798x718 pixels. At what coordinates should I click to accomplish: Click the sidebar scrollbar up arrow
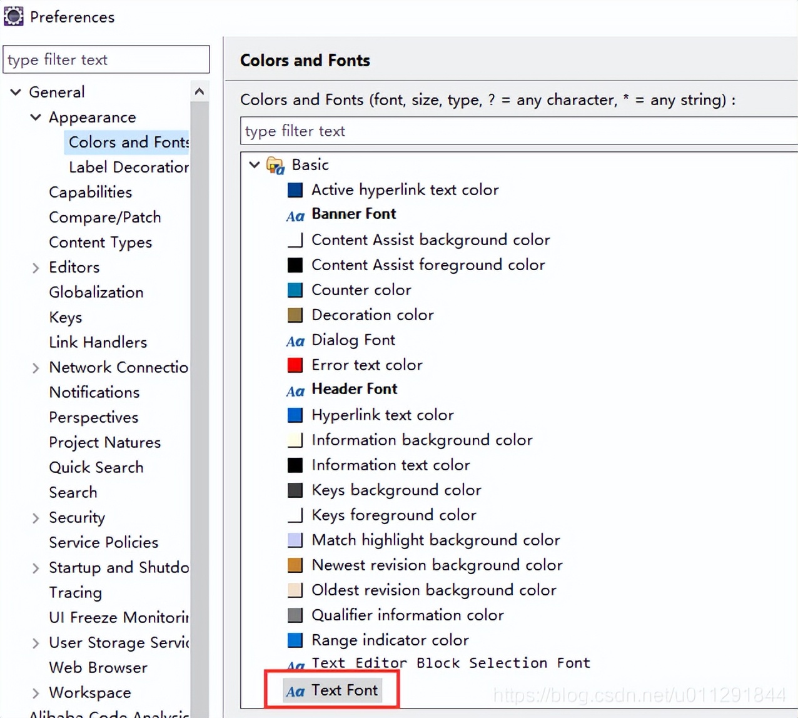coord(199,91)
